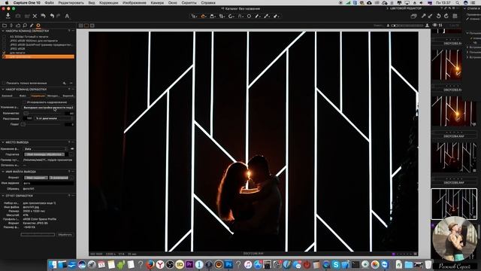Image resolution: width=481 pixels, height=271 pixels.
Task: Toggle the proofing eye icon above viewer
Action: pos(434,25)
